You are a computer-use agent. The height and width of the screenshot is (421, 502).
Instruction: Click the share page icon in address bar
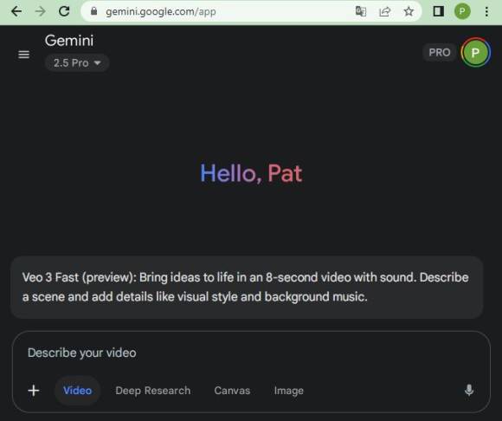(384, 12)
